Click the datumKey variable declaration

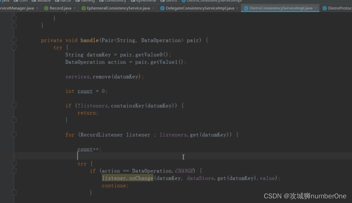[98, 55]
